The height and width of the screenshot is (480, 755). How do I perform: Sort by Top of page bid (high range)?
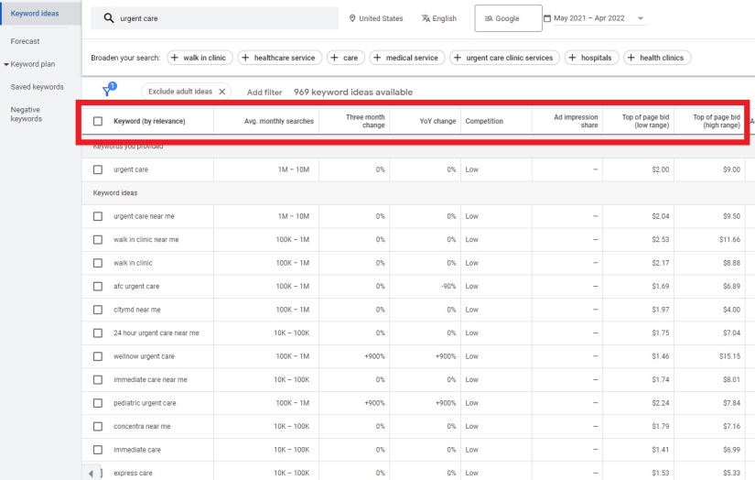click(717, 121)
